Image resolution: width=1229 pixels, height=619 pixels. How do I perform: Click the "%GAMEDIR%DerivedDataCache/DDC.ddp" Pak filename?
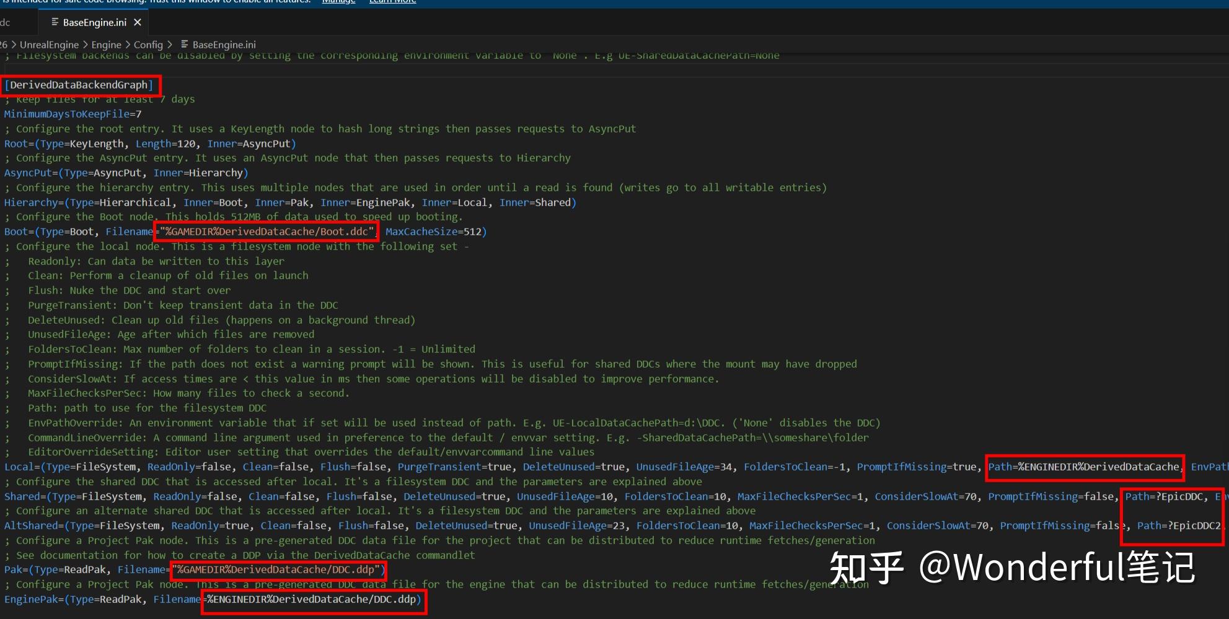tap(276, 569)
